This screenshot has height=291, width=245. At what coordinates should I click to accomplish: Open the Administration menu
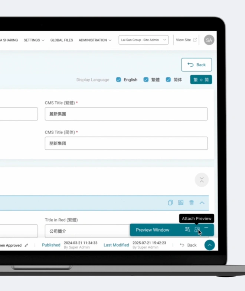click(x=95, y=40)
